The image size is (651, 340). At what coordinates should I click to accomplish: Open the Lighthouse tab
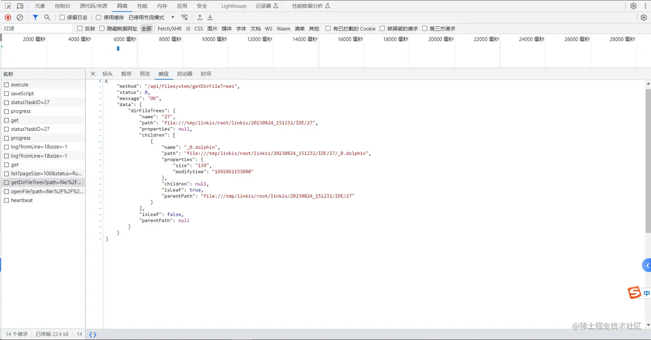tap(234, 6)
